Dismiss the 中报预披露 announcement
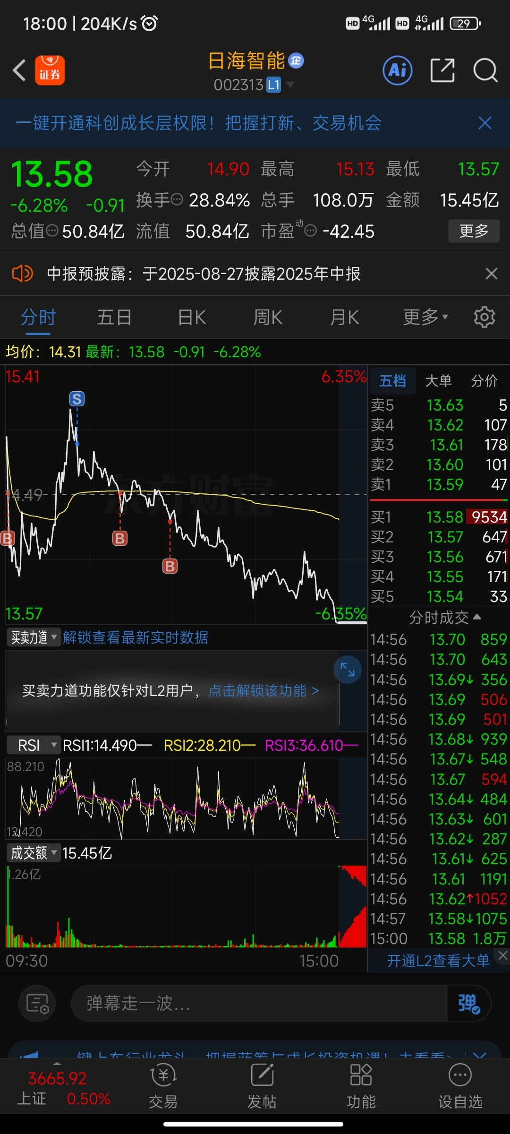 (492, 274)
